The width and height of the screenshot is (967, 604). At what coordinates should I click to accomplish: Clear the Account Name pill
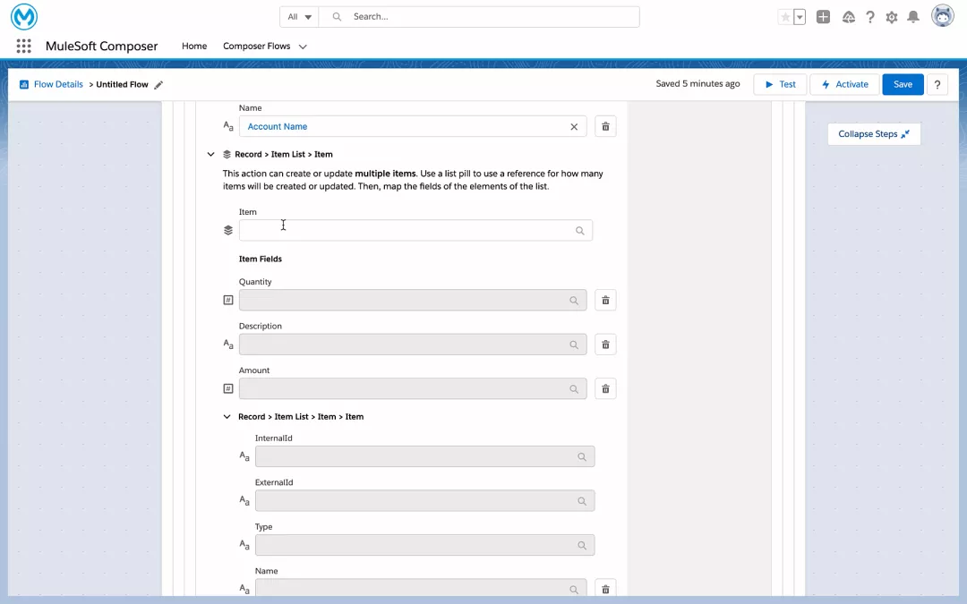click(x=574, y=127)
